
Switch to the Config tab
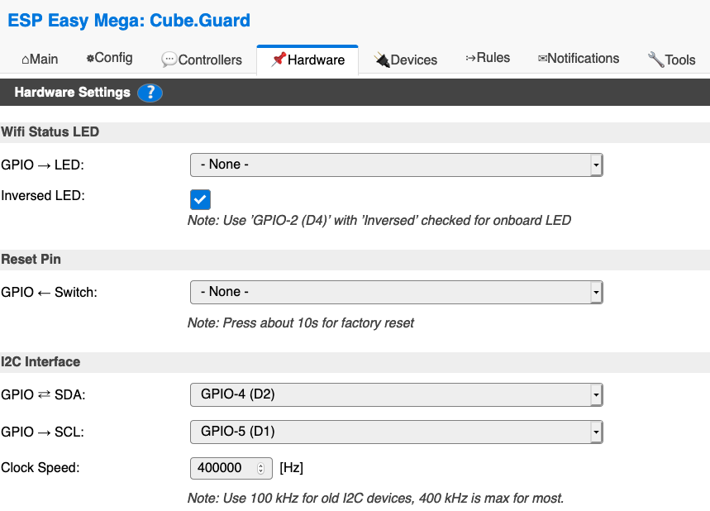(109, 59)
